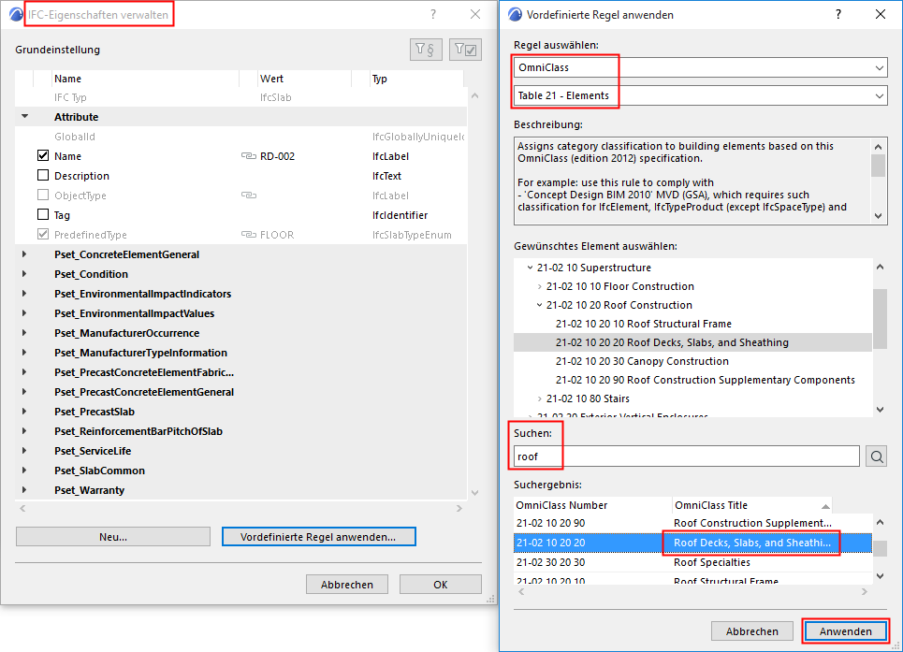903x652 pixels.
Task: Close the Vordefinierte Regel anwenden dialog
Action: coord(881,14)
